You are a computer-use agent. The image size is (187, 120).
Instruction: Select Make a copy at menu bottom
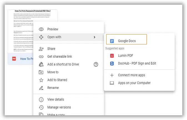[69, 114]
